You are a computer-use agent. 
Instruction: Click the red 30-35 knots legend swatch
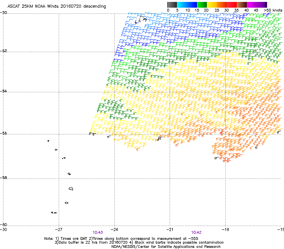[232, 5]
